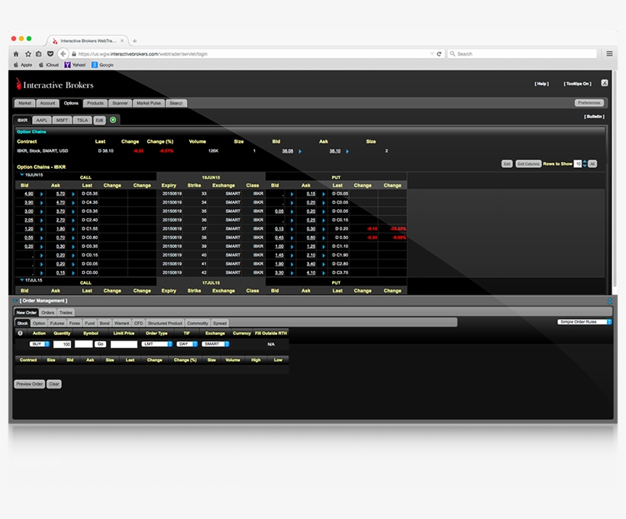Select the AAPL symbol tab
Screen dimensions: 626x519
(41, 120)
